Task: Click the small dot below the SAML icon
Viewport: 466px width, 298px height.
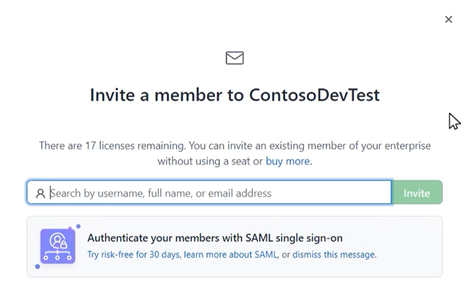Action: pyautogui.click(x=38, y=266)
